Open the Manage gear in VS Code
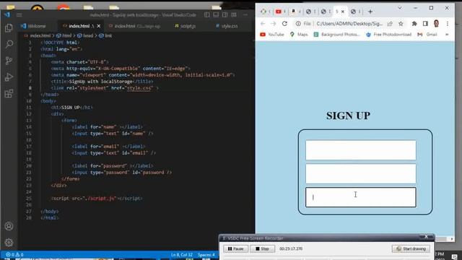The image size is (462, 260). click(x=9, y=243)
